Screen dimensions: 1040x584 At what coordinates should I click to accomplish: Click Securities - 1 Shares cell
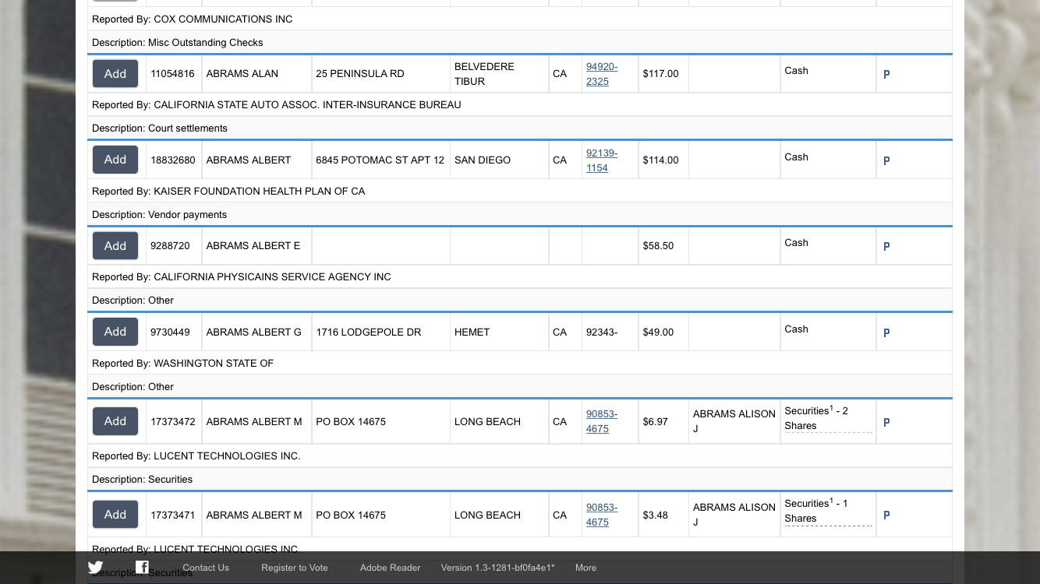click(x=828, y=511)
